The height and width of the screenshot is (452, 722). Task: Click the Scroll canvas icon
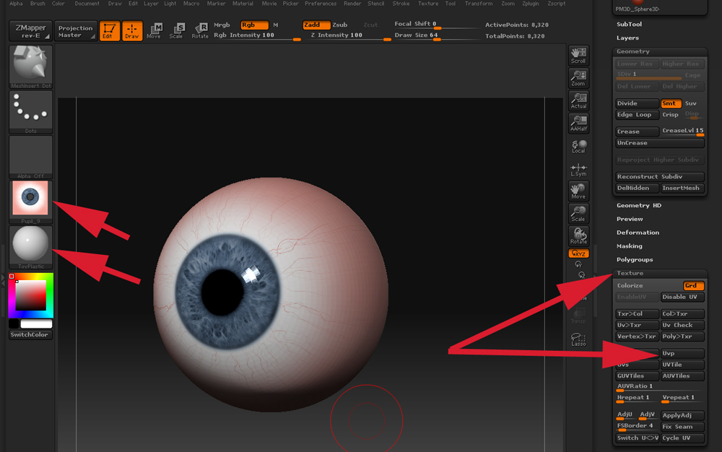click(x=578, y=55)
